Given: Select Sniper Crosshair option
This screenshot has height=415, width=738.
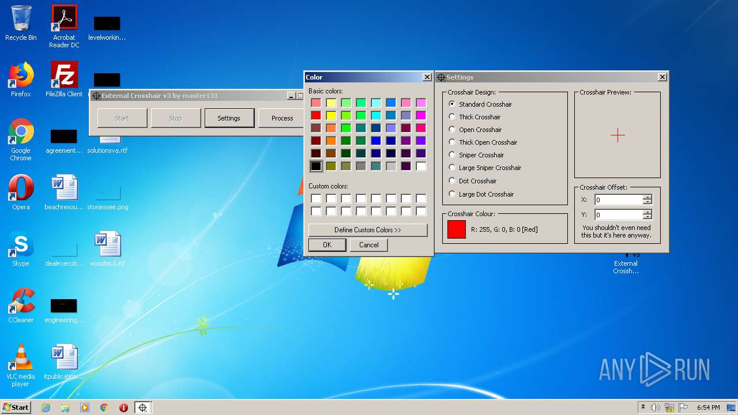Looking at the screenshot, I should (476, 155).
